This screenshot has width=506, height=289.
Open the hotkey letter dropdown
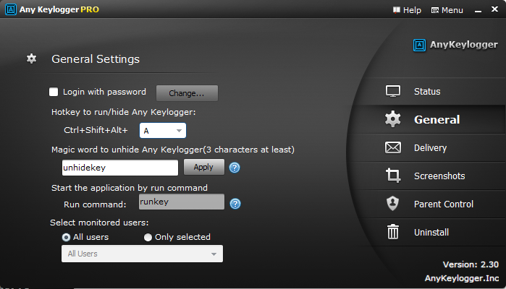(x=163, y=131)
